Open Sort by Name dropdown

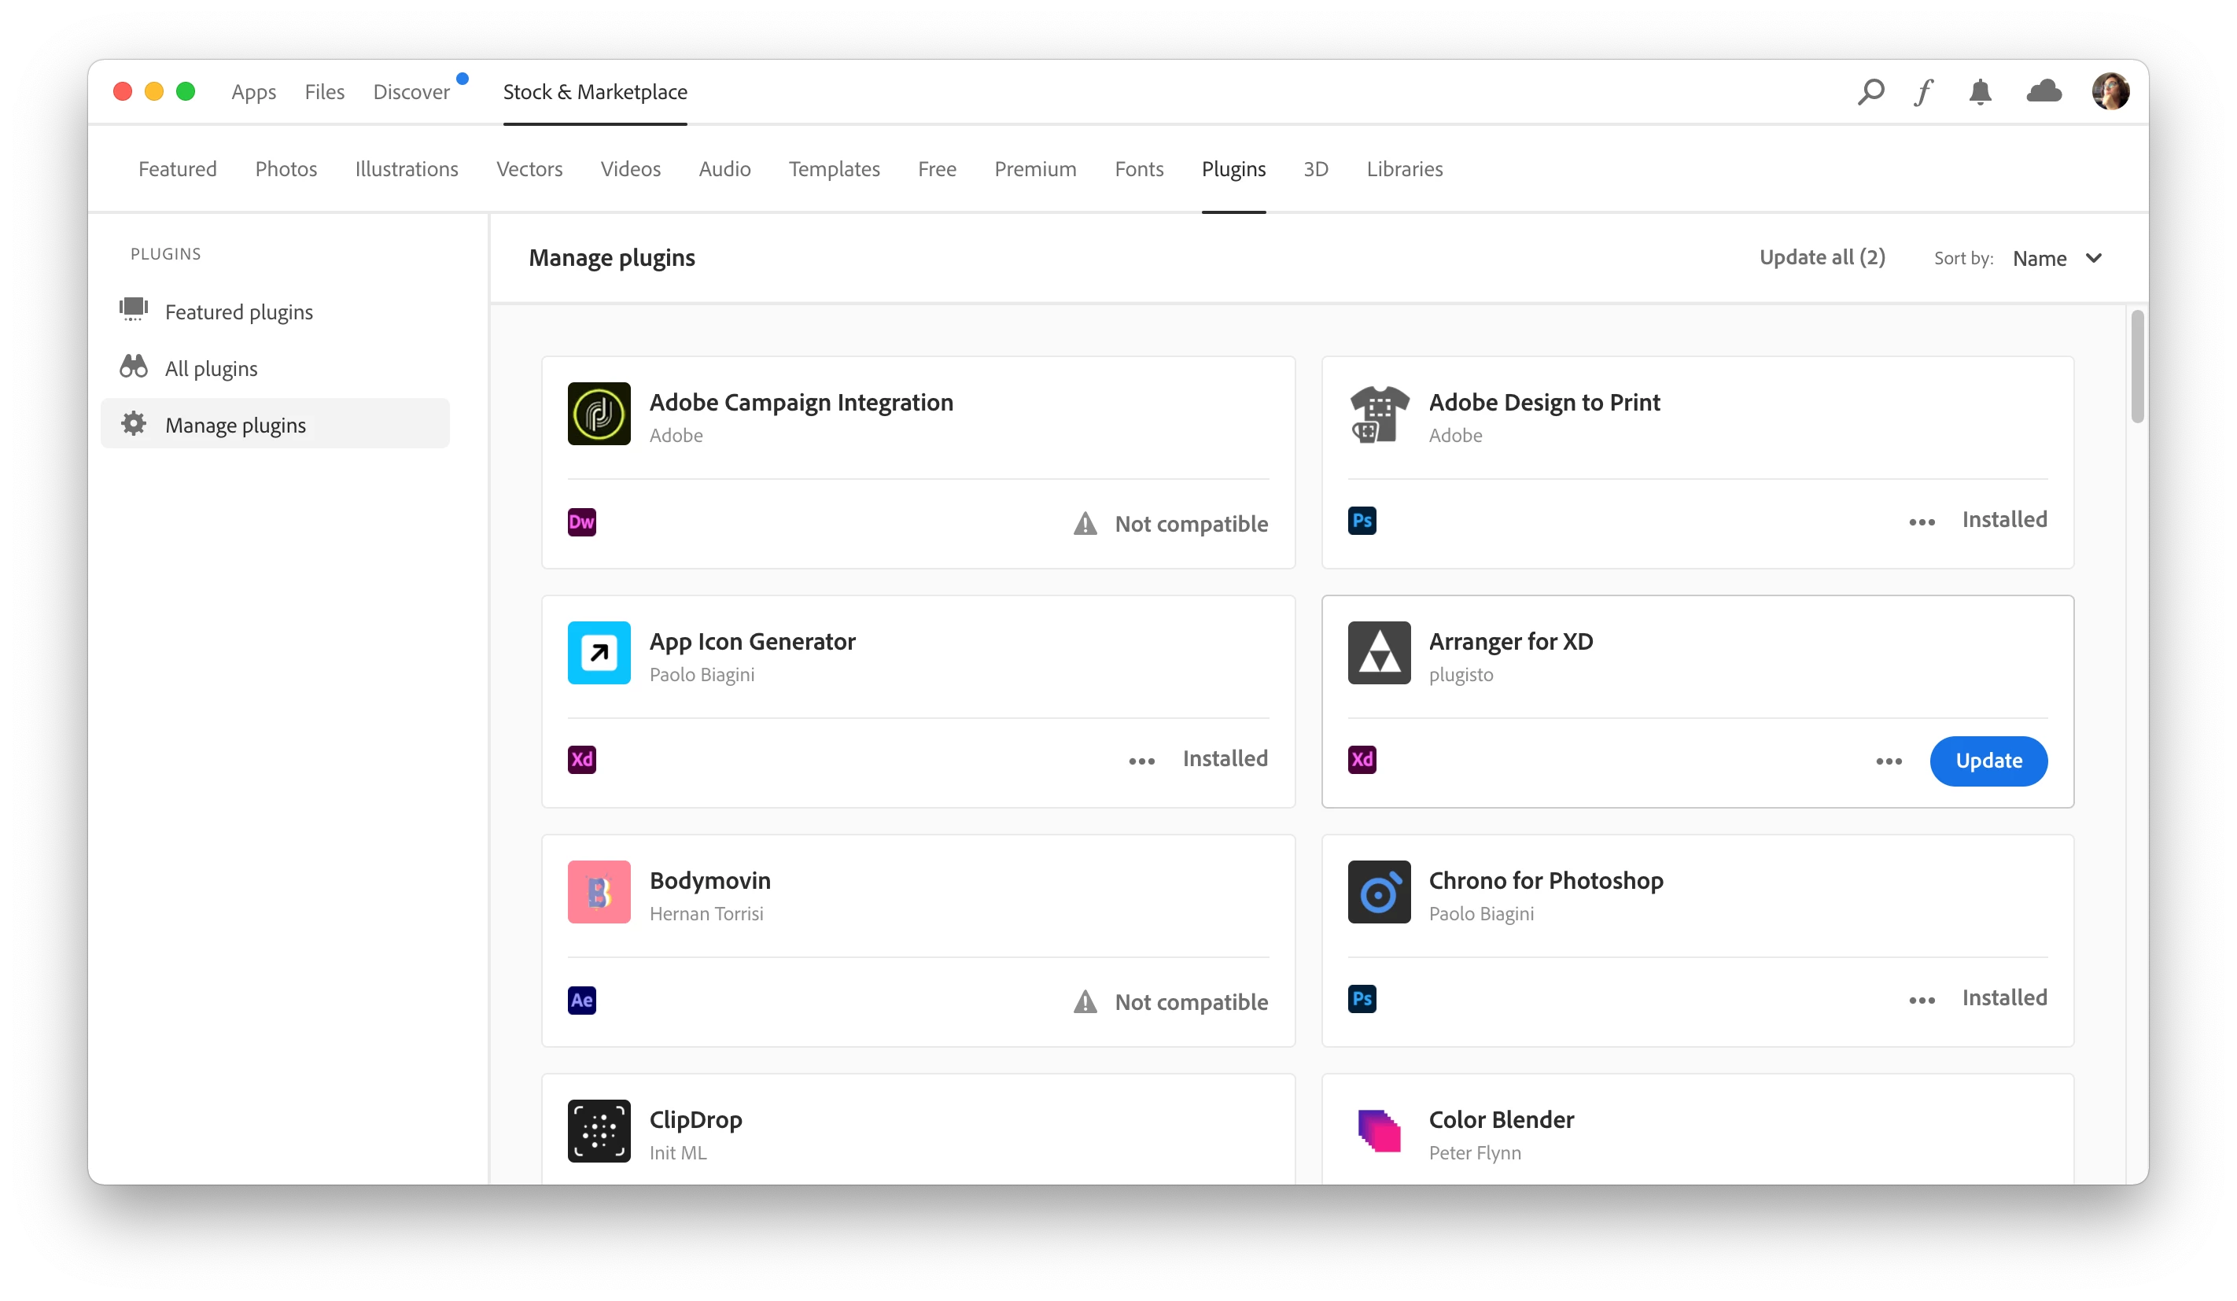(x=2056, y=258)
